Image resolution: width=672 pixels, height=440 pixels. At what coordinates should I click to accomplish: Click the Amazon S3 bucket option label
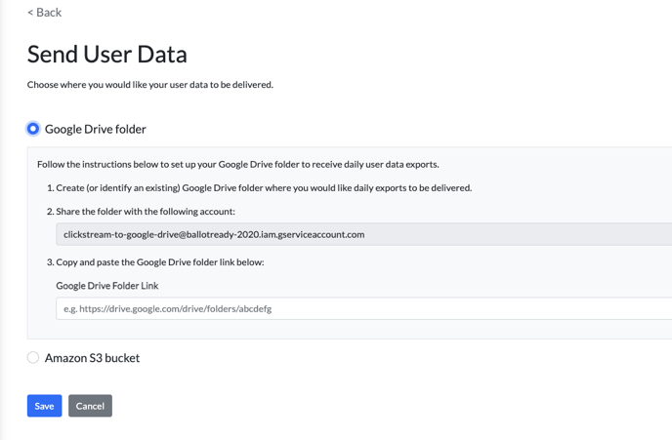pyautogui.click(x=92, y=358)
